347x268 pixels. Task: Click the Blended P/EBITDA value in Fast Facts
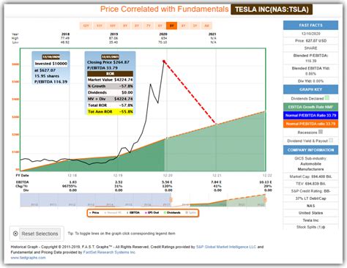pos(310,61)
